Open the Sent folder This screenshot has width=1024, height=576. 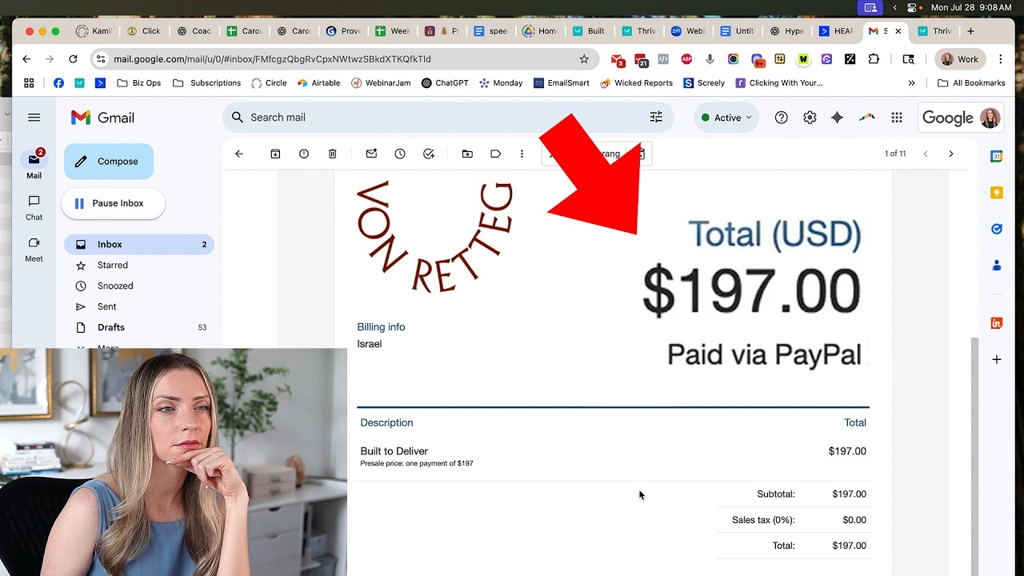139,307
